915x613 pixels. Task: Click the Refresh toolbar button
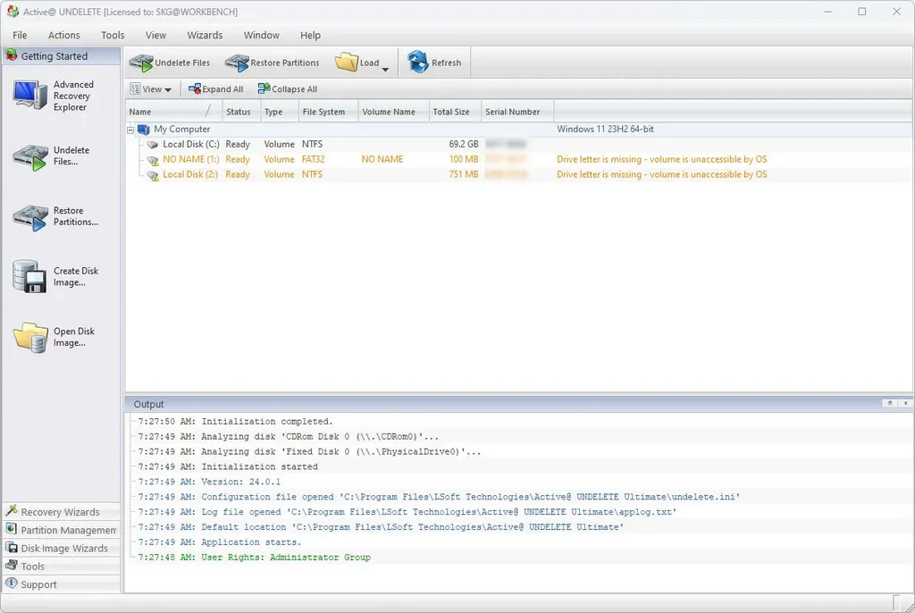click(434, 63)
